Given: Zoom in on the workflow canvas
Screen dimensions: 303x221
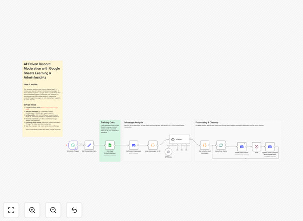Looking at the screenshot, I should coord(32,210).
